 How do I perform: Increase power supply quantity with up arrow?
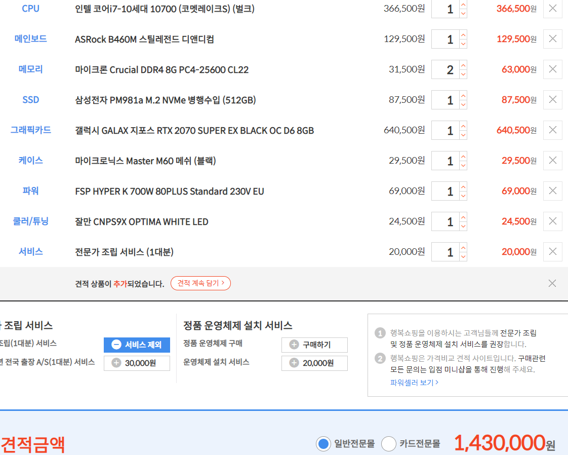click(463, 186)
